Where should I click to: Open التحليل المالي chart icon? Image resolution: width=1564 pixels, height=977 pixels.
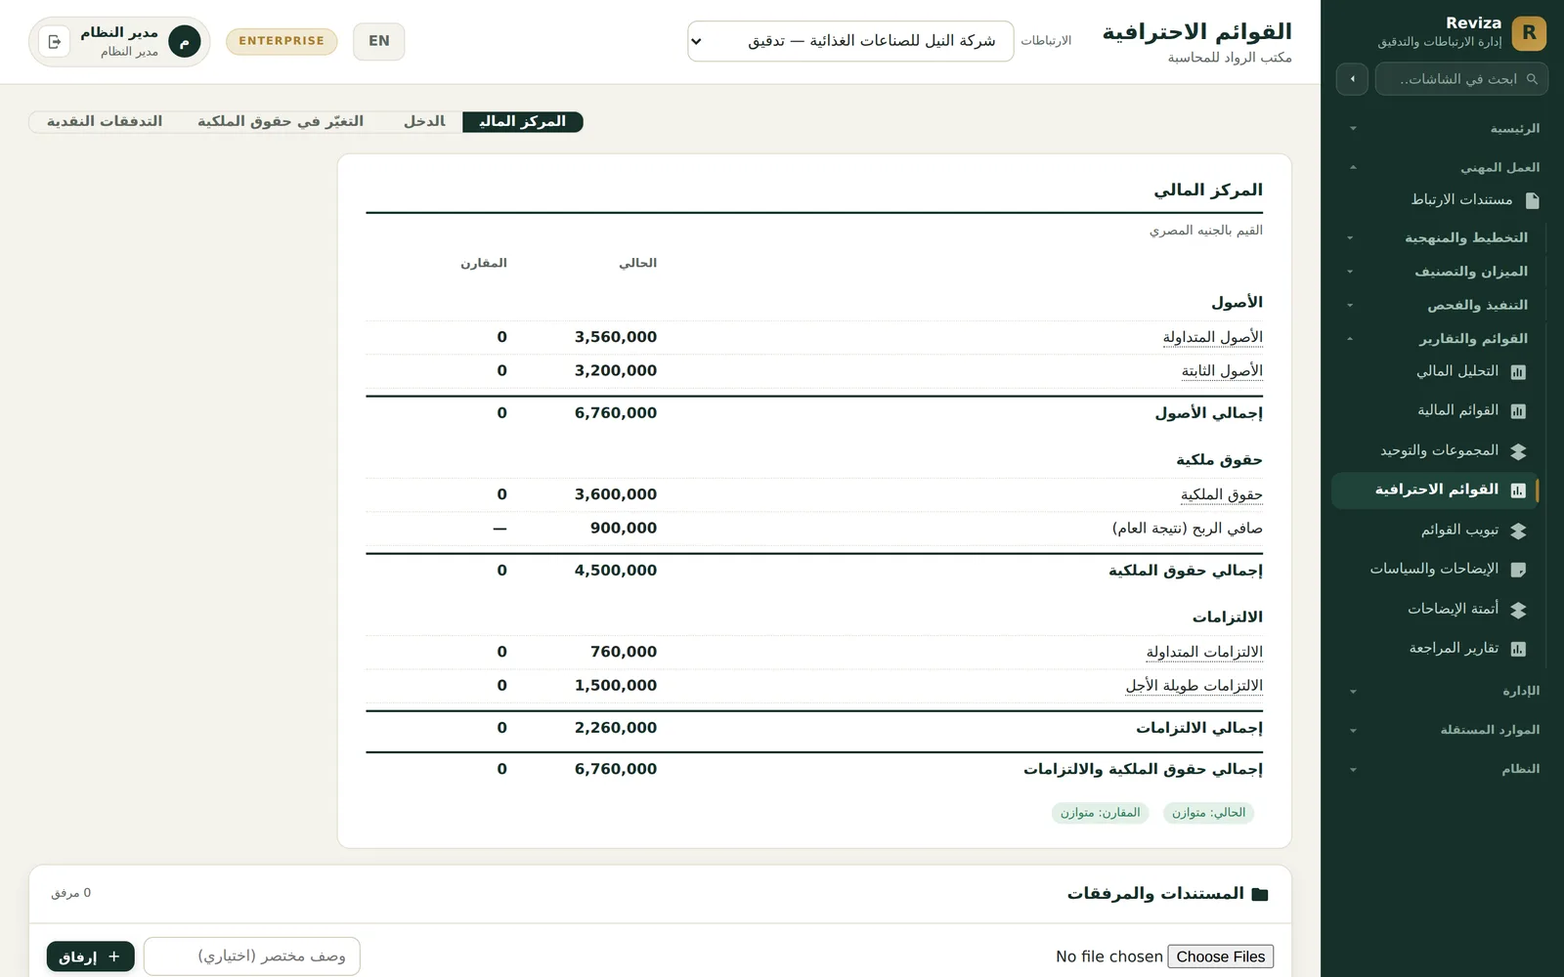[x=1518, y=372]
